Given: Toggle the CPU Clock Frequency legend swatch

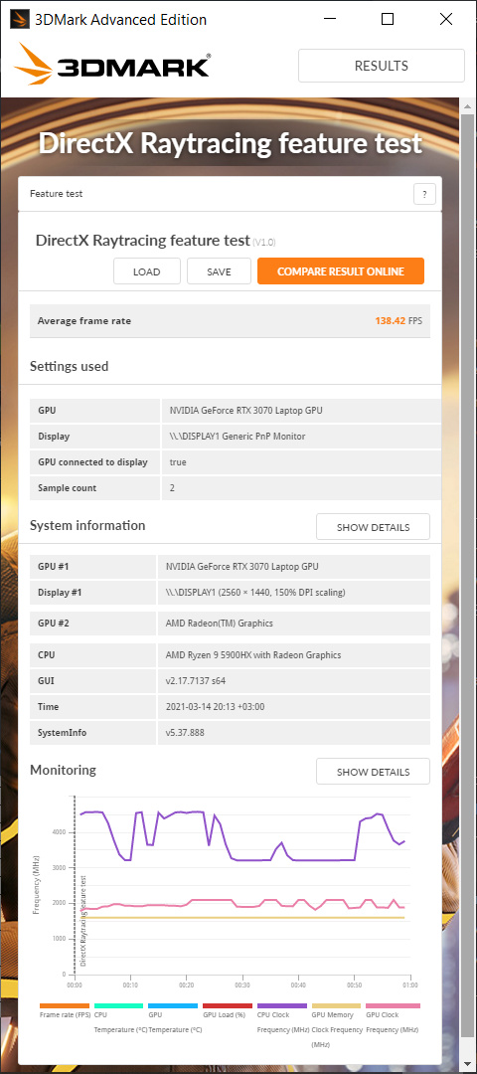Looking at the screenshot, I should coord(283,1006).
